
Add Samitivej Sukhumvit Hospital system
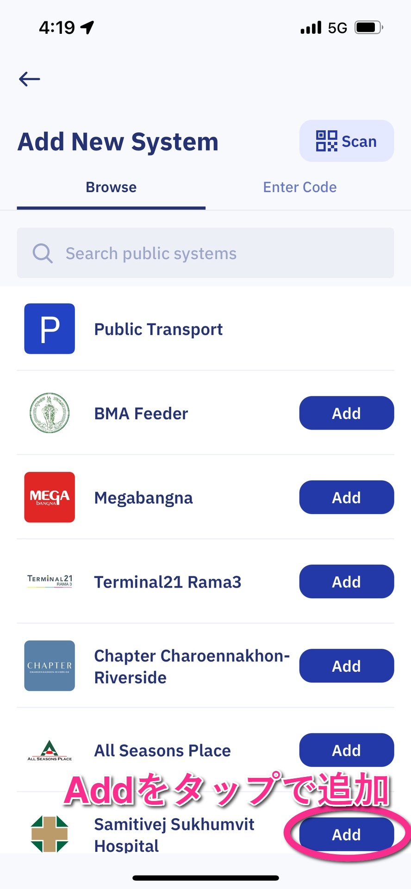click(x=347, y=834)
